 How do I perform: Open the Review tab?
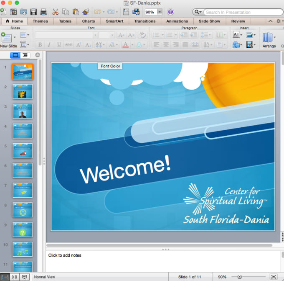point(238,21)
